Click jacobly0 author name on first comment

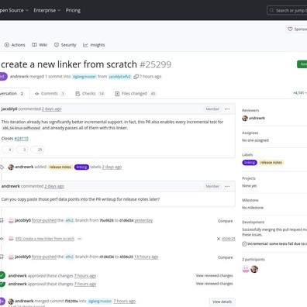9,109
